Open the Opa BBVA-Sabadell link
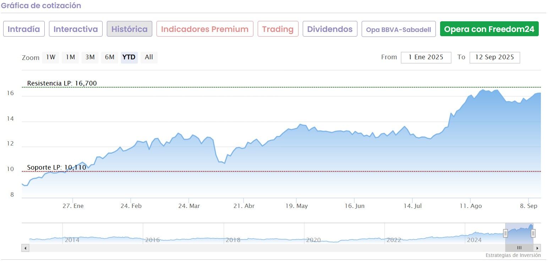Image resolution: width=548 pixels, height=269 pixels. pos(399,29)
